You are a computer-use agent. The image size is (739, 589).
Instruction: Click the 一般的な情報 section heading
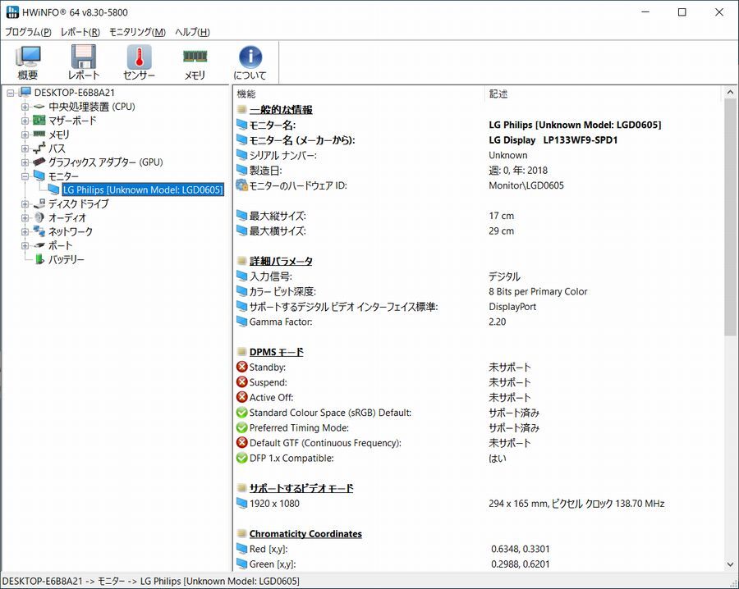pyautogui.click(x=281, y=110)
